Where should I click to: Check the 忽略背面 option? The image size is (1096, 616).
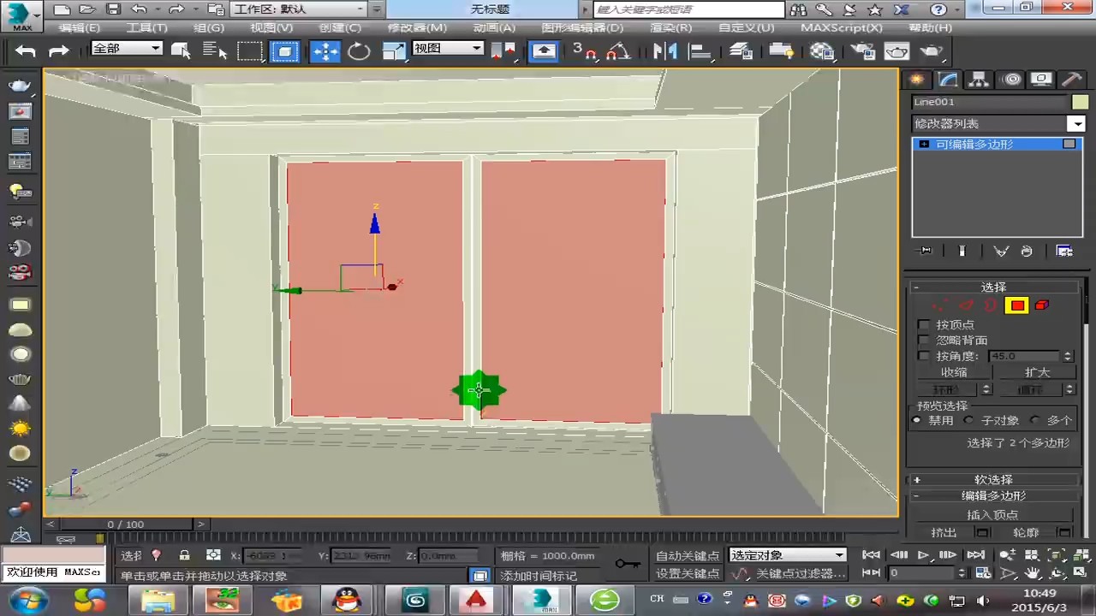(x=924, y=341)
